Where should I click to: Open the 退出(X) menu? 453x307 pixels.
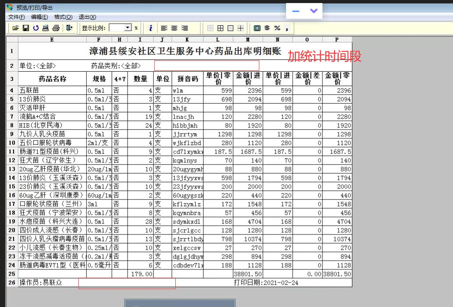[x=87, y=17]
